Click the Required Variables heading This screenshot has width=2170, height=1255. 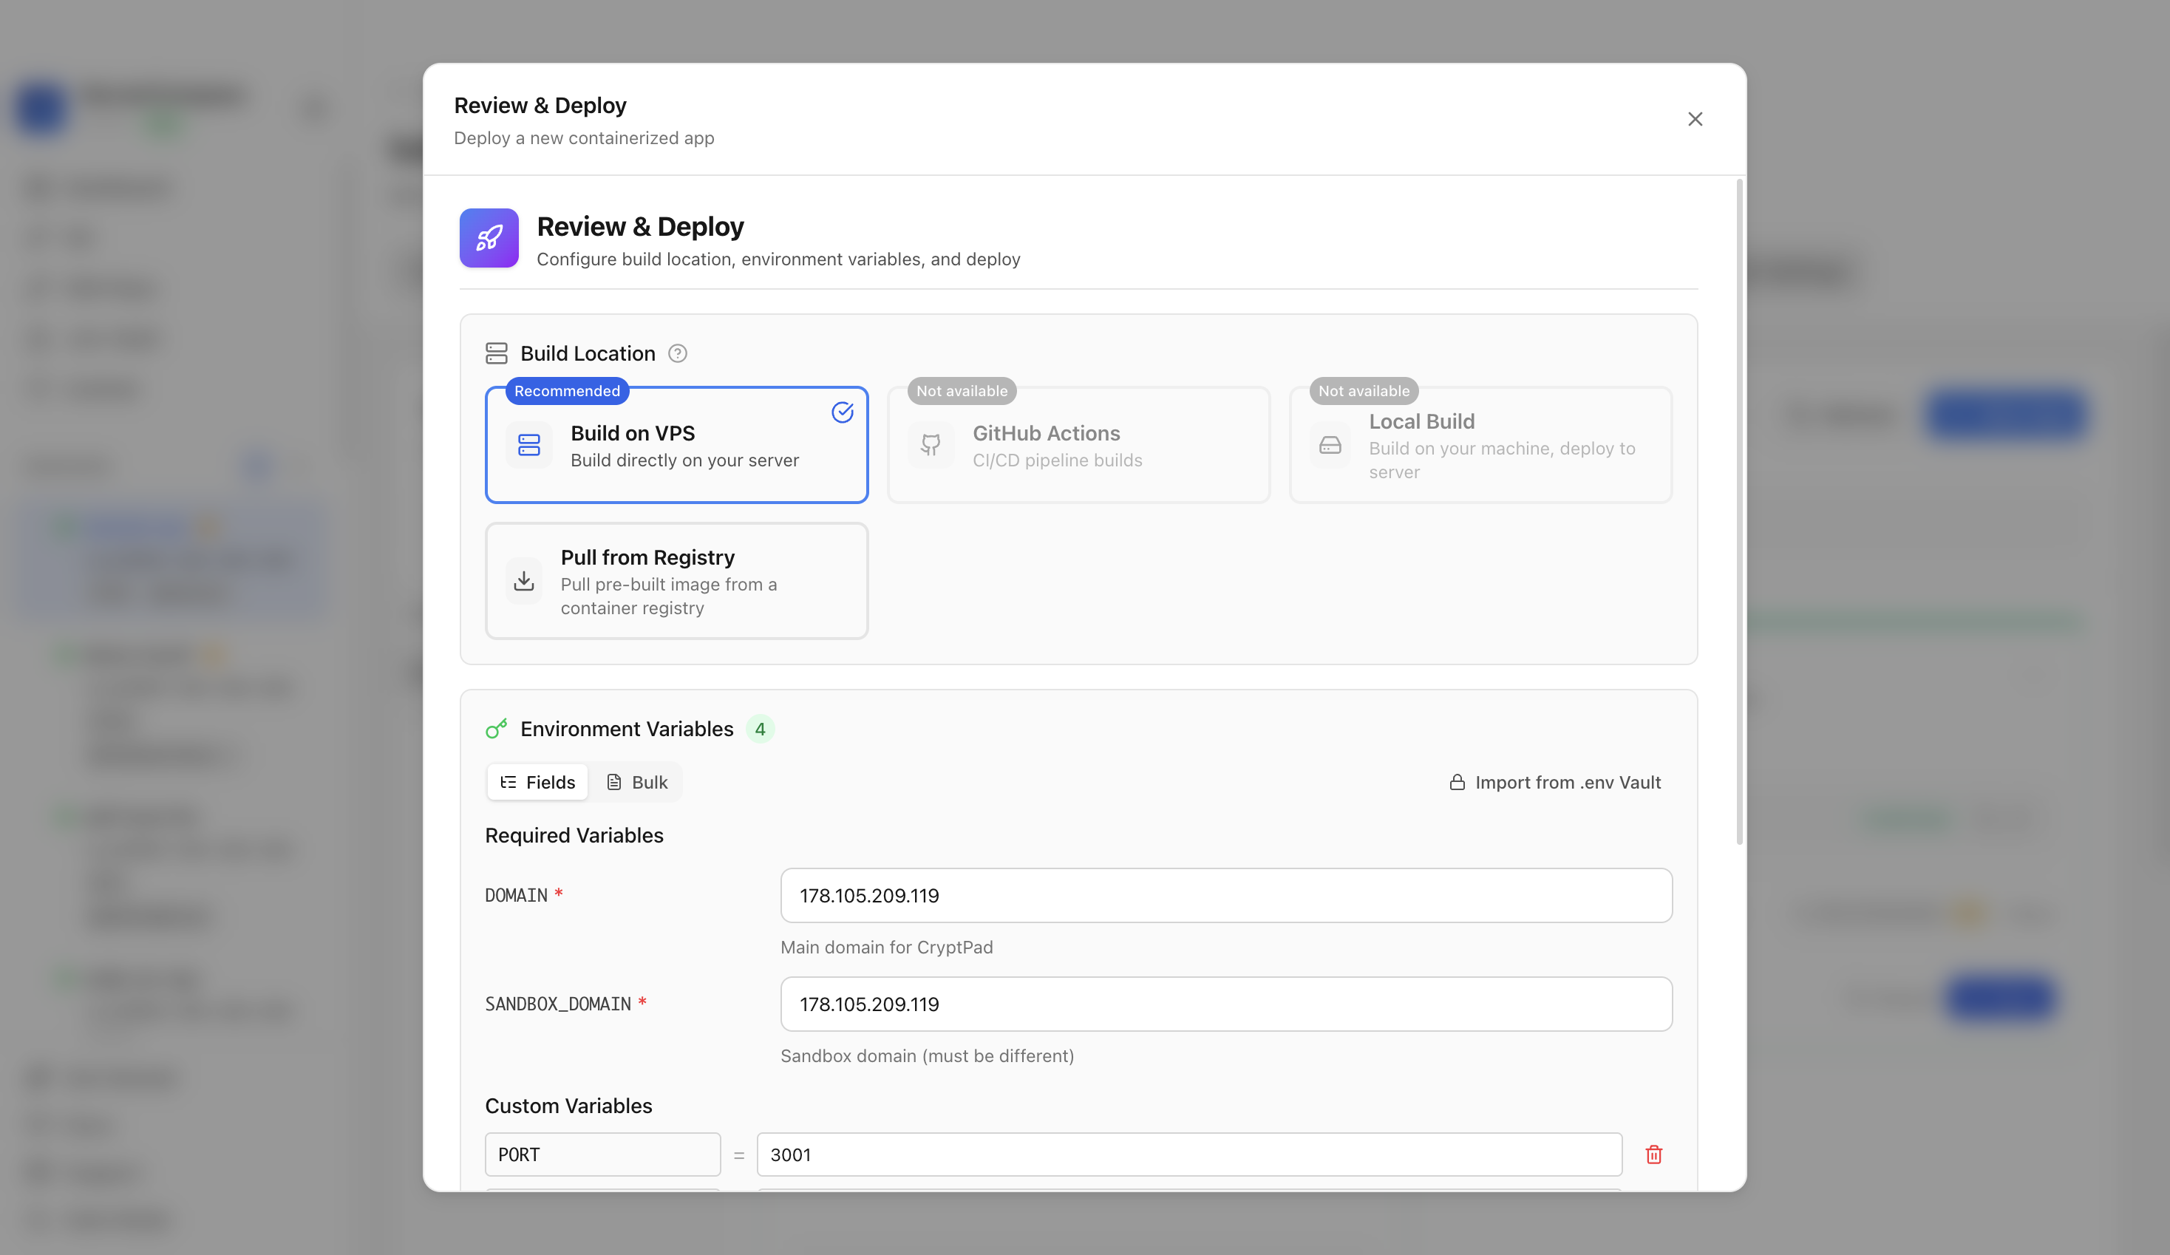(574, 835)
